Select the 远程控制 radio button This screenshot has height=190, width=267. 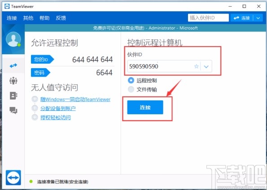click(x=131, y=80)
